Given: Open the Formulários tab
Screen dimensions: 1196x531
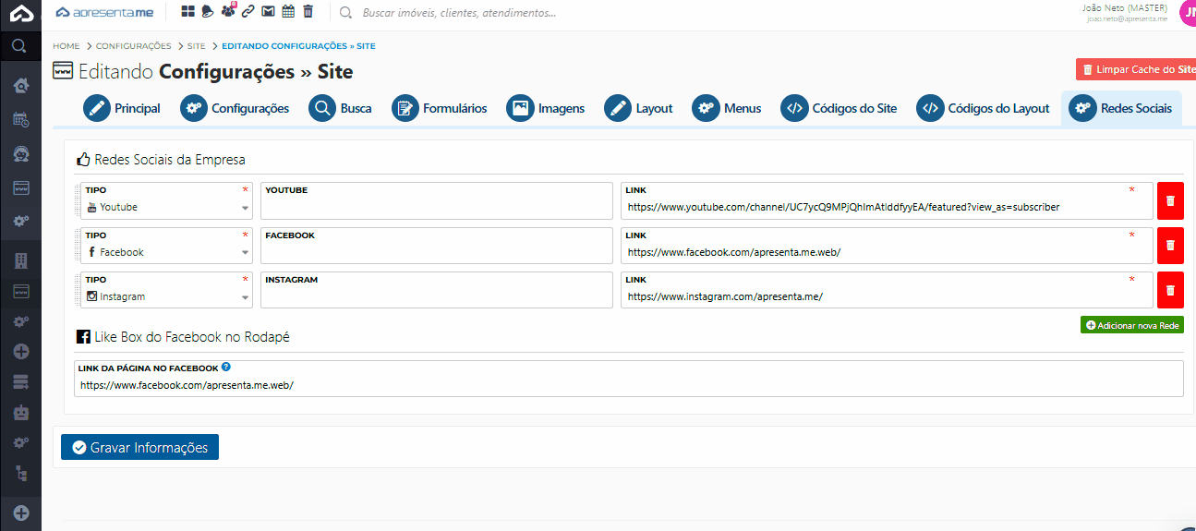Looking at the screenshot, I should click(440, 108).
